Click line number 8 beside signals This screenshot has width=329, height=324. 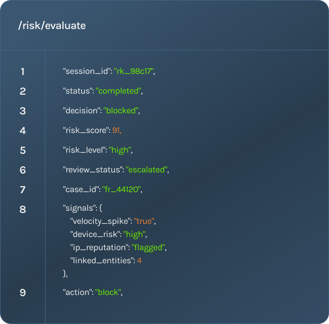[x=22, y=210]
